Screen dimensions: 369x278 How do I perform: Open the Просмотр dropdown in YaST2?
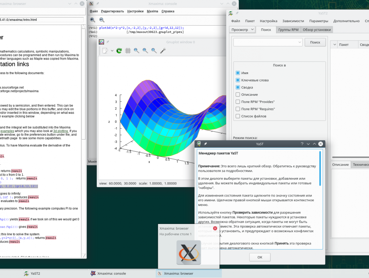(x=242, y=30)
